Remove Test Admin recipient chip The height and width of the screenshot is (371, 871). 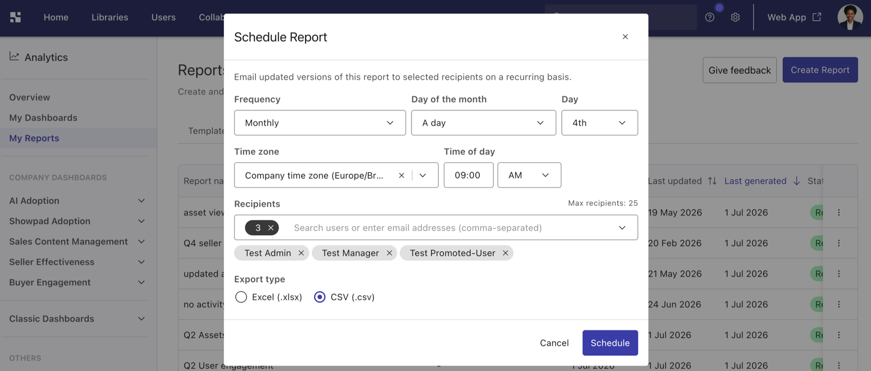coord(301,253)
